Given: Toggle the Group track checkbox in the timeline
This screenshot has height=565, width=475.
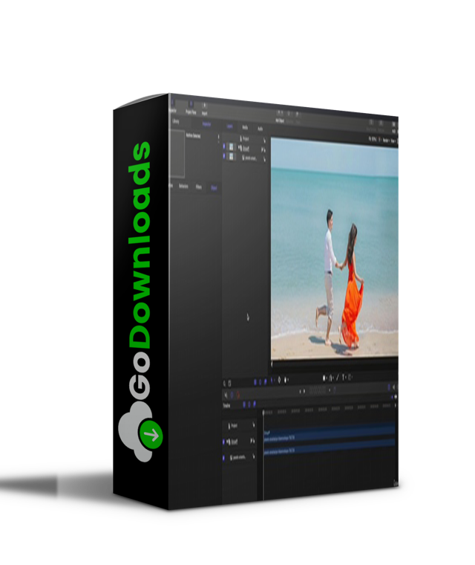Looking at the screenshot, I should coord(223,442).
